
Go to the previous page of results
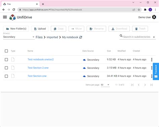139,85
